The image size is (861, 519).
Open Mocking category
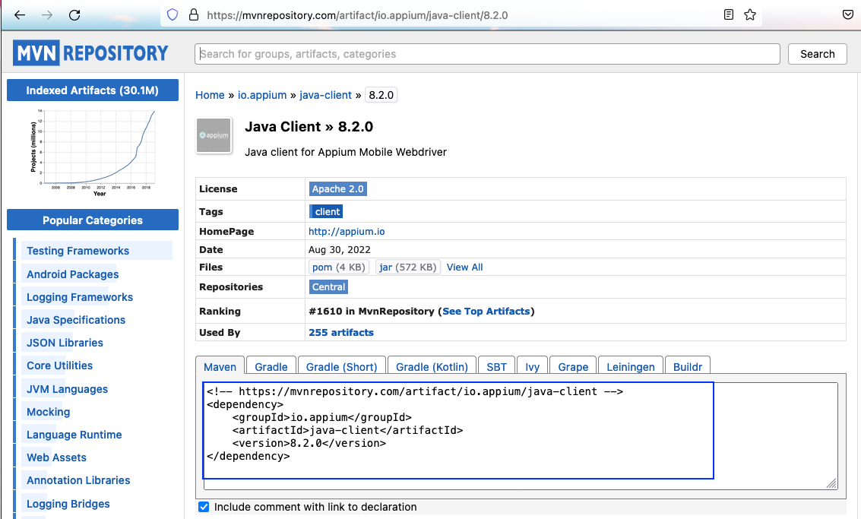click(49, 412)
